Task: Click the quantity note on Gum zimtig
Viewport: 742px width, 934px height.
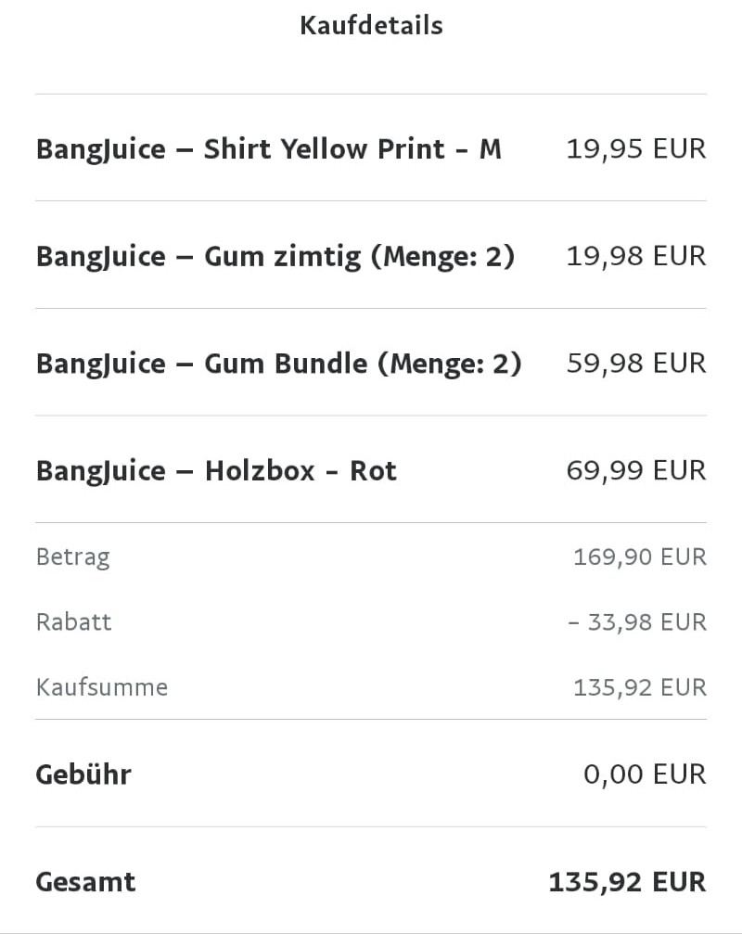Action: [442, 256]
